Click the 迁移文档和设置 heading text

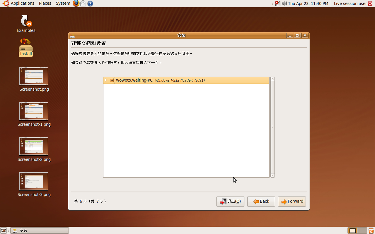[x=88, y=43]
